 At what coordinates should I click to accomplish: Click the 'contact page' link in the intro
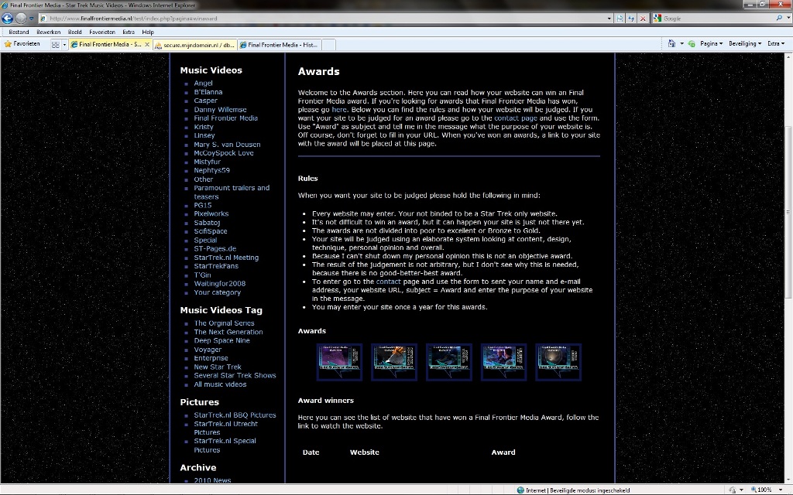click(x=515, y=118)
